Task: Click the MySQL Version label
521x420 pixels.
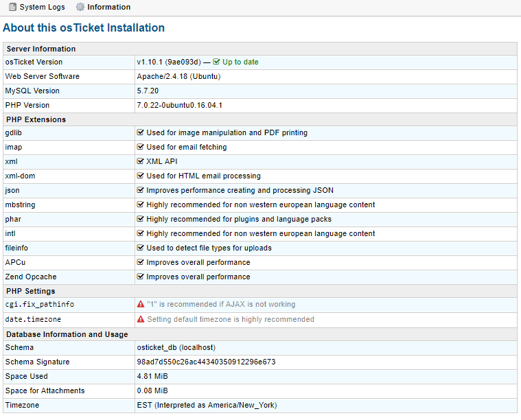Action: click(x=32, y=91)
